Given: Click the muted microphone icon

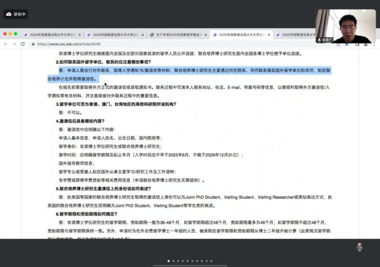Looking at the screenshot, I should 359,246.
